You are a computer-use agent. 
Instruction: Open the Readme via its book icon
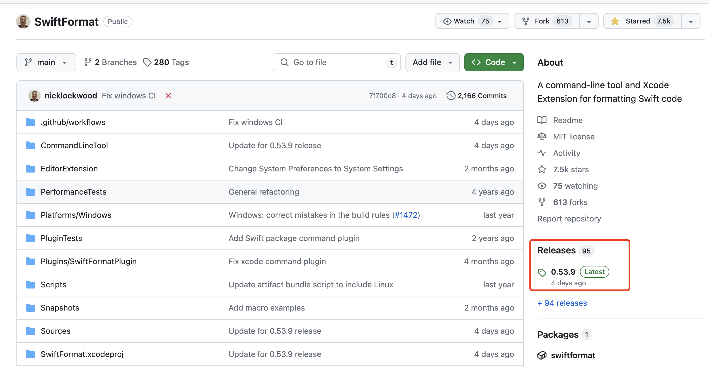542,120
